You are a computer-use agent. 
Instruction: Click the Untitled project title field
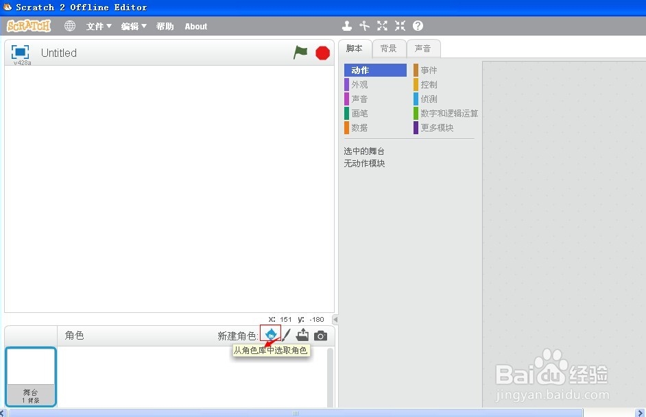(x=59, y=53)
